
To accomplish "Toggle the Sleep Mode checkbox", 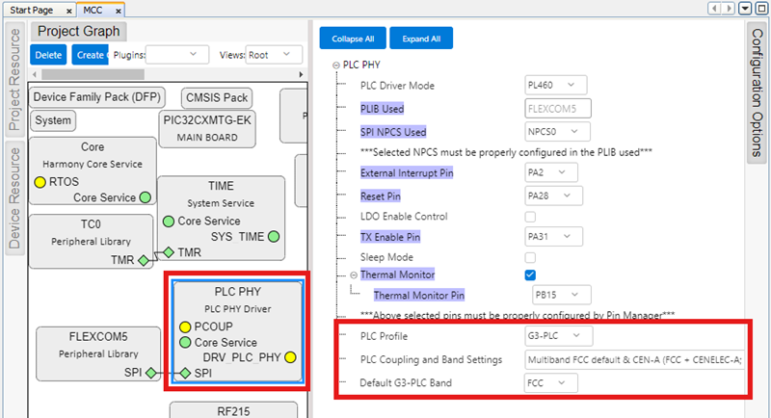I will click(530, 257).
